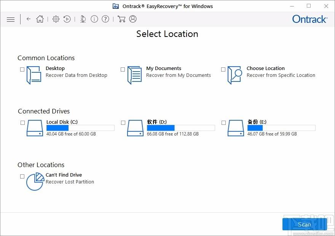Viewport: 335px width, 236px height.
Task: Click the 'Choose Location' label
Action: [266, 69]
